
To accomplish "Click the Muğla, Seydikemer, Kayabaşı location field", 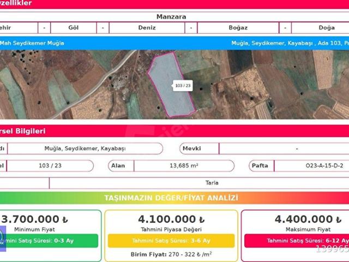I will pyautogui.click(x=85, y=148).
